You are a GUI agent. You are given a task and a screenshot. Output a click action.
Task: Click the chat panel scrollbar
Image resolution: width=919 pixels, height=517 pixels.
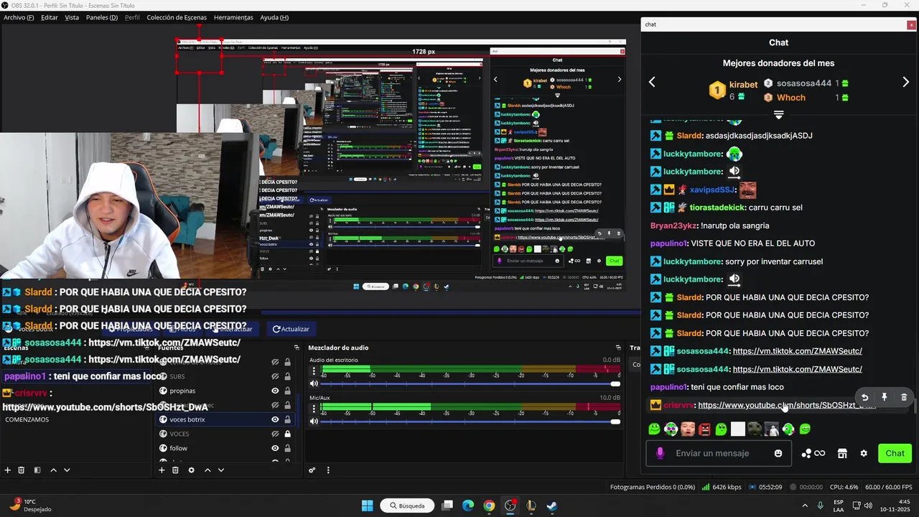coord(915,407)
